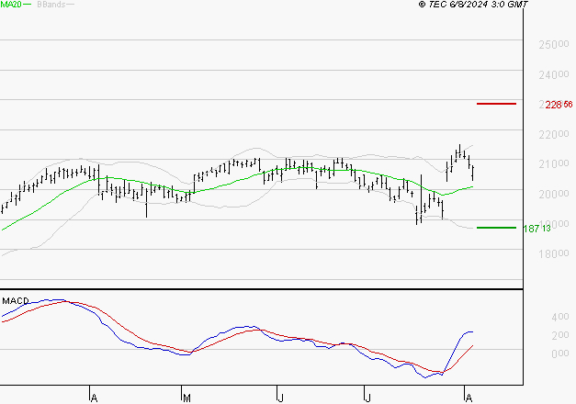Click the green support level line
Image resolution: width=576 pixels, height=404 pixels.
point(496,228)
